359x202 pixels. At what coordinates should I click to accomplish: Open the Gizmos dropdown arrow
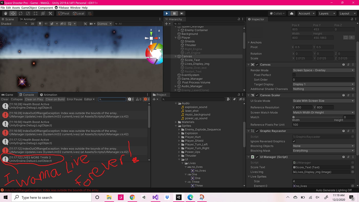click(111, 24)
